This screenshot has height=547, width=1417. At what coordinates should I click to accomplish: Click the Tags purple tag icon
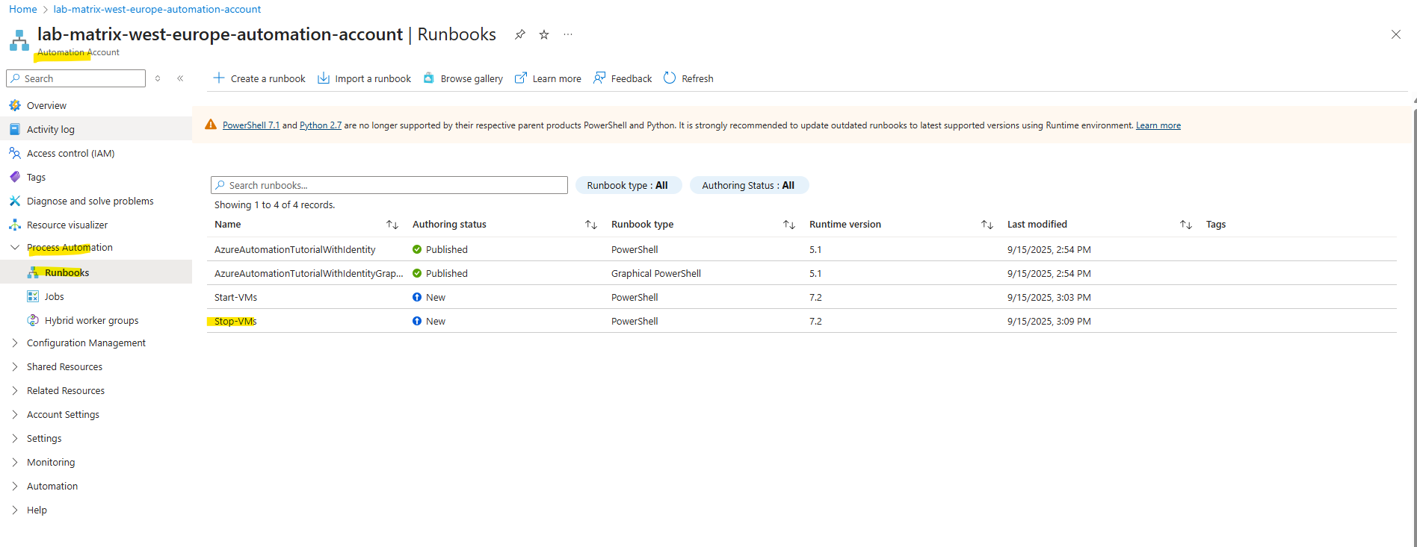pyautogui.click(x=15, y=177)
